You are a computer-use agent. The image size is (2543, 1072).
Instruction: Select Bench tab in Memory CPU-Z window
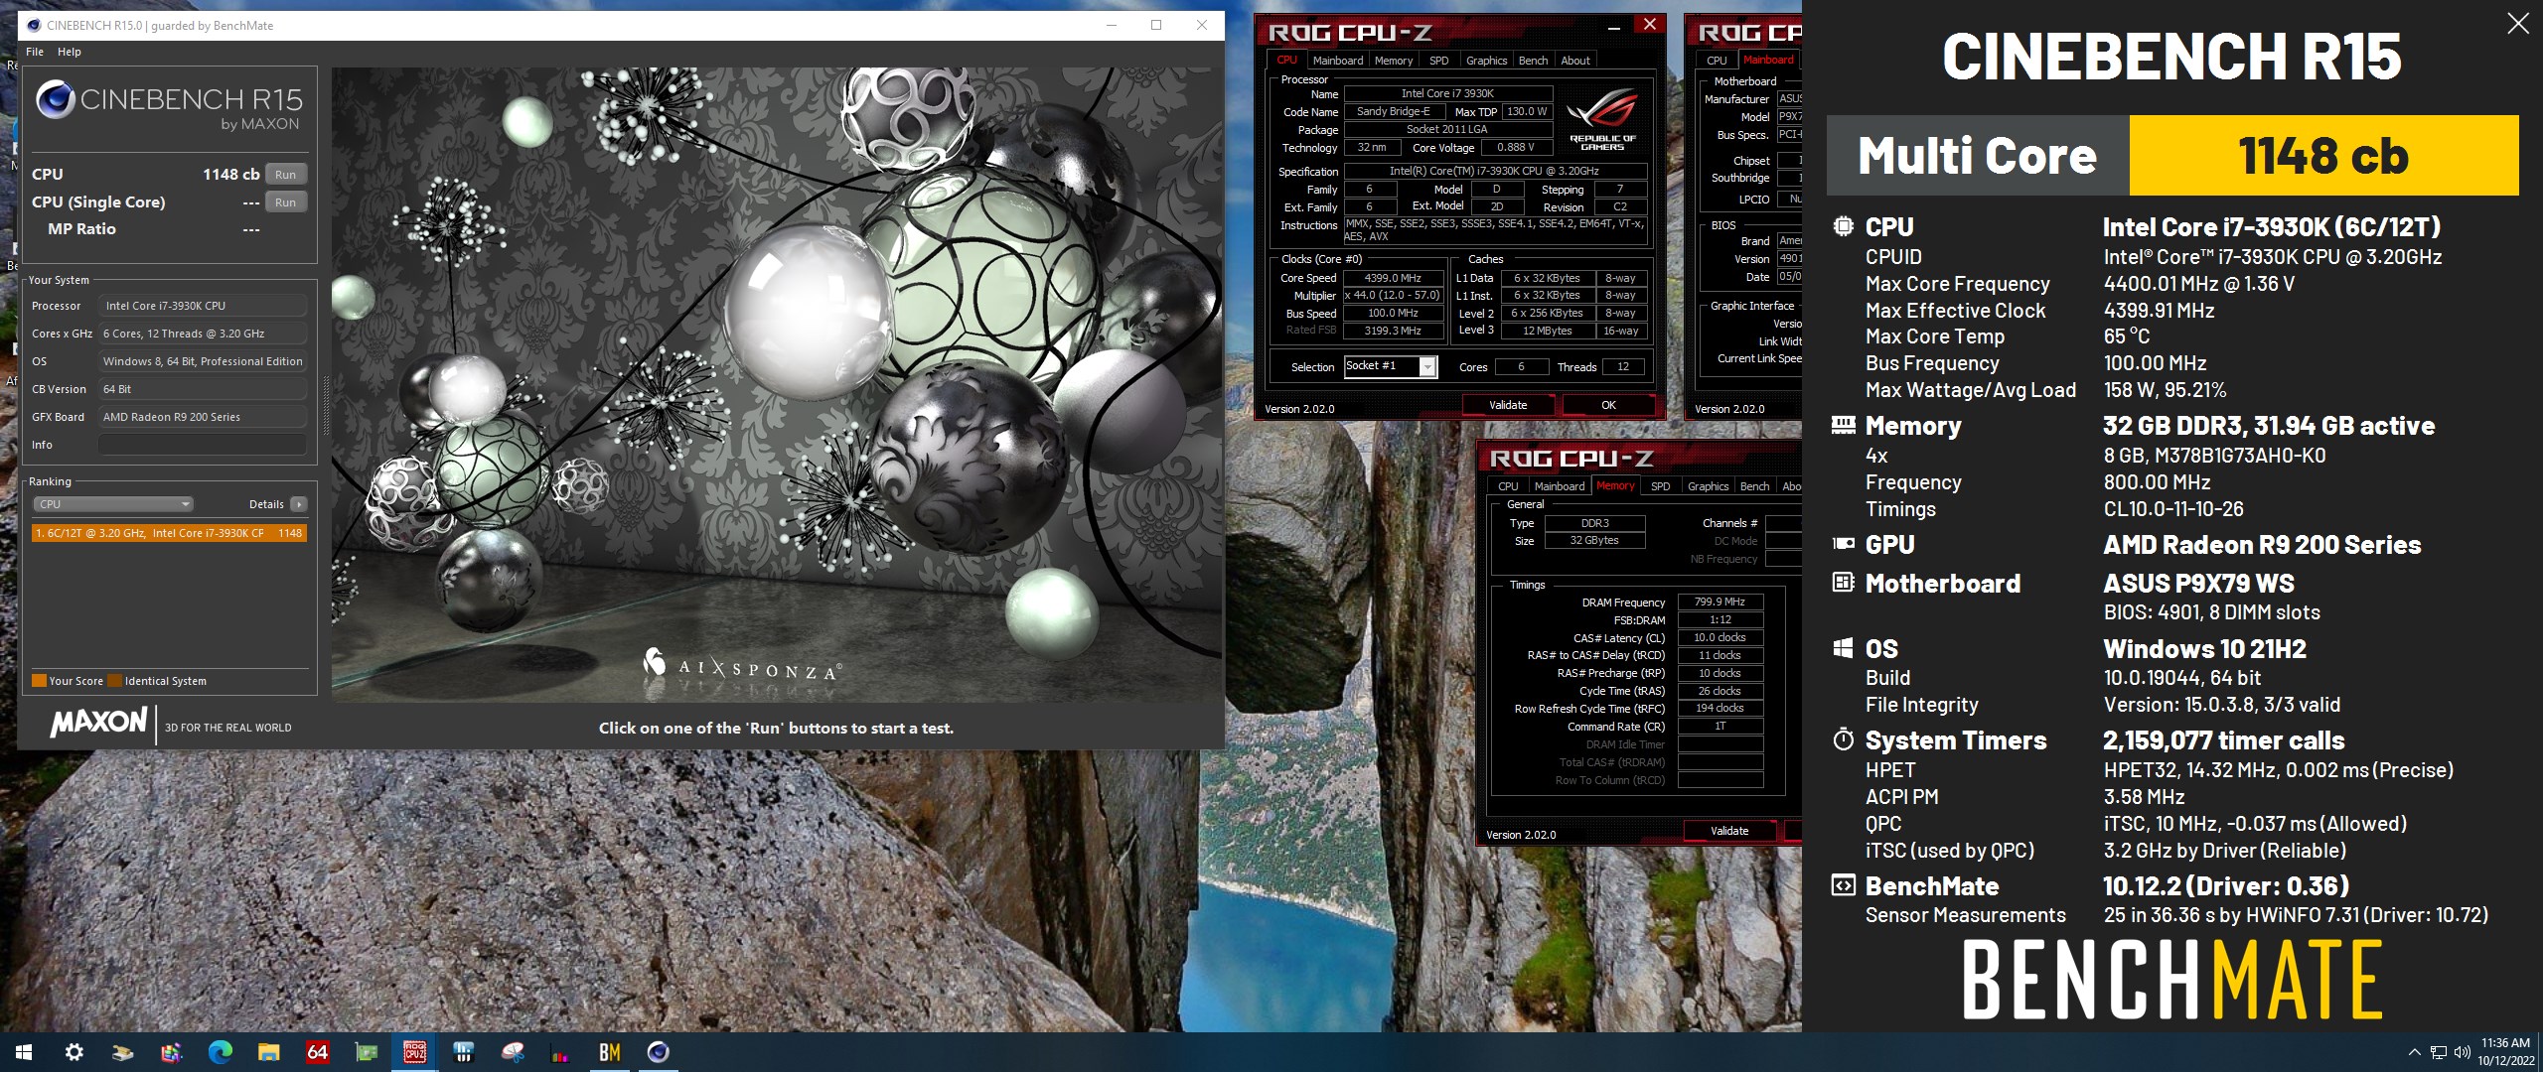1755,486
